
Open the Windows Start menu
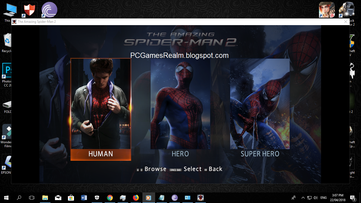coord(6,198)
